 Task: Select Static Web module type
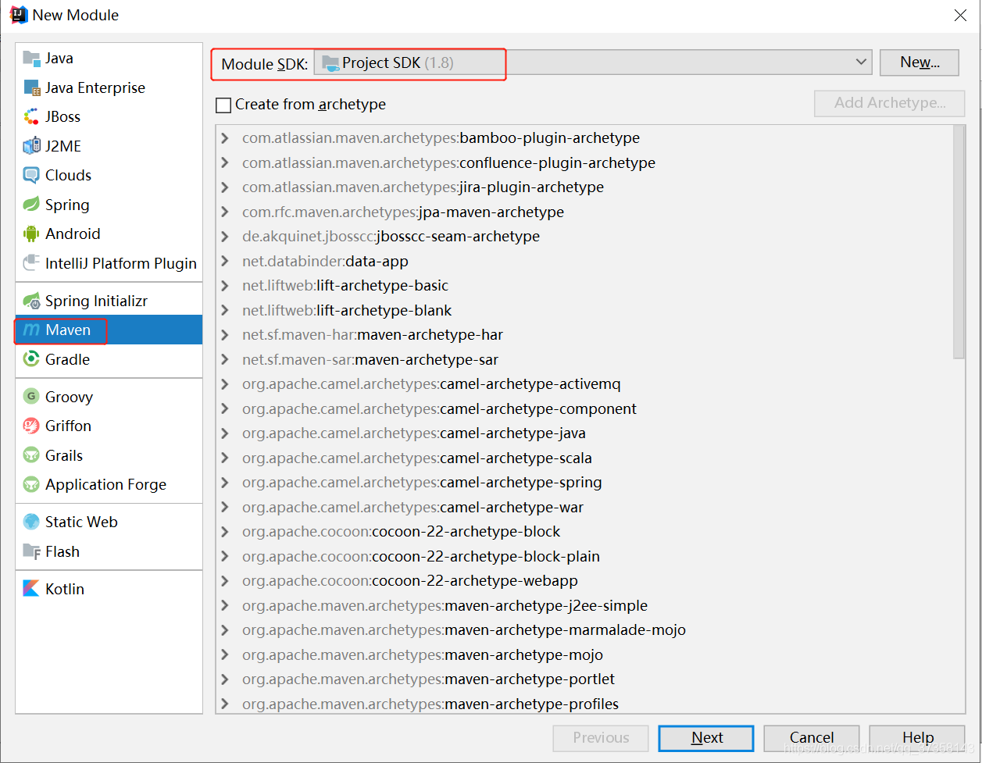(109, 522)
